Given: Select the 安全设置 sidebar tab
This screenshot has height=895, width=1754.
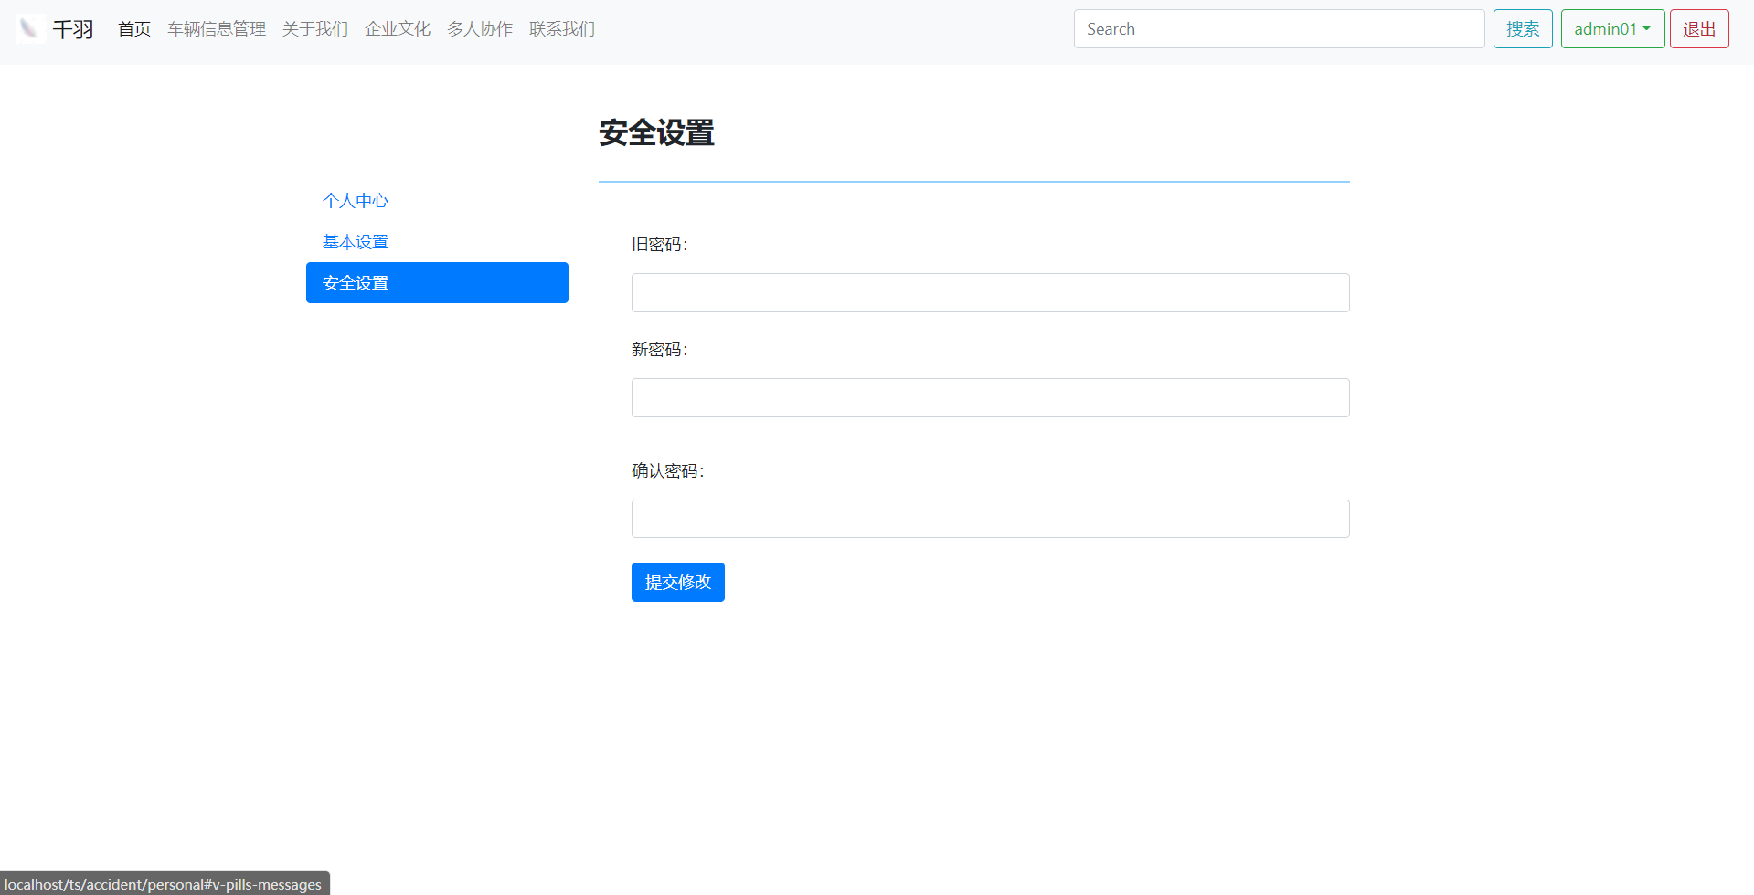Looking at the screenshot, I should tap(437, 283).
